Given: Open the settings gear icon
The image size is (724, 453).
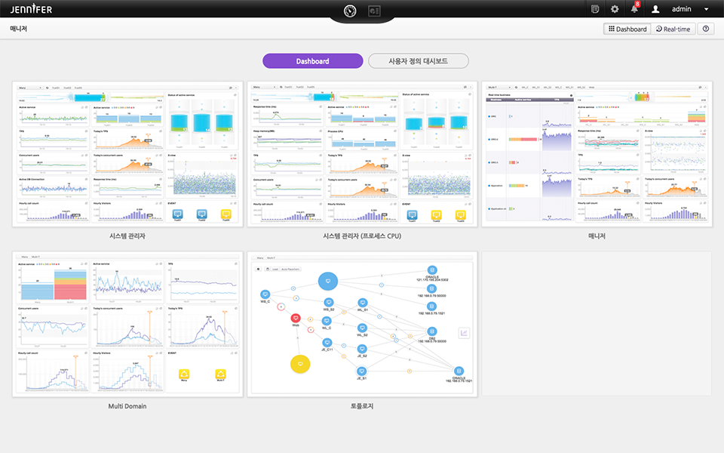Looking at the screenshot, I should (615, 9).
